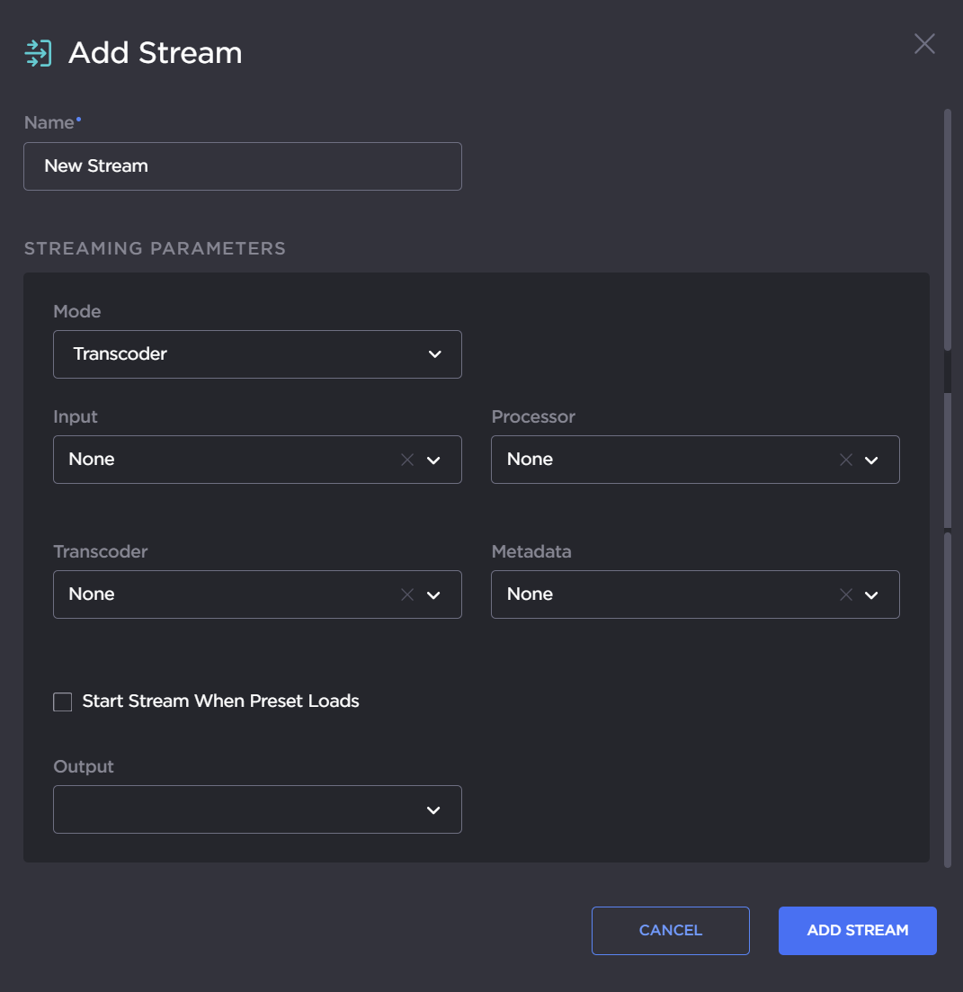Click the ADD STREAM button

coord(857,930)
